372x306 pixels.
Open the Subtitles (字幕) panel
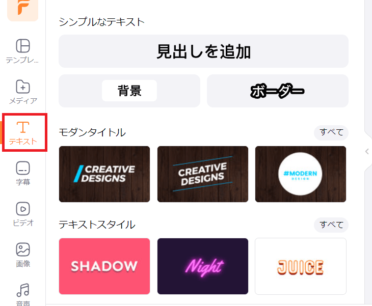pos(23,174)
